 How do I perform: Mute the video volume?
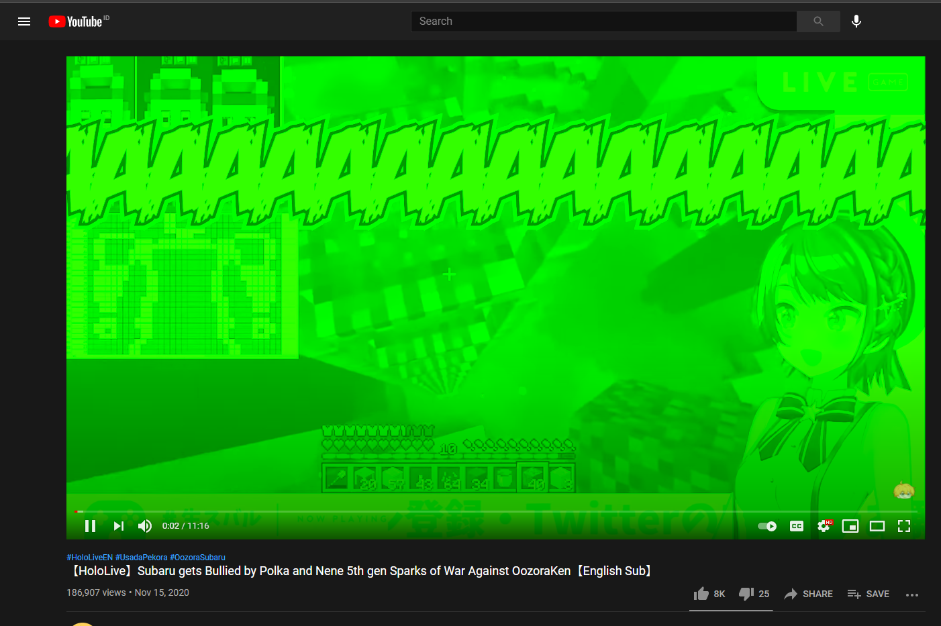145,526
